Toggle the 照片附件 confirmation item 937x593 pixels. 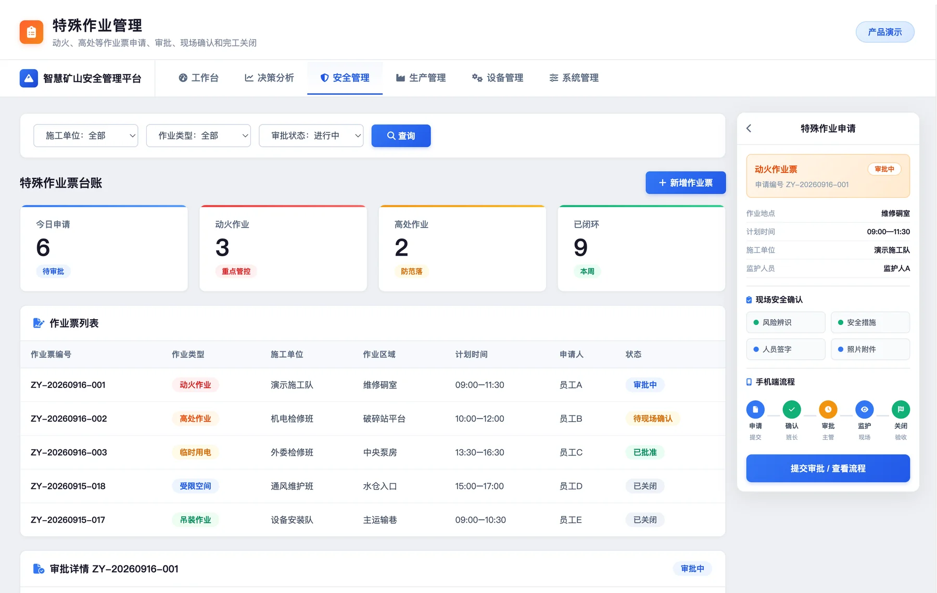pyautogui.click(x=870, y=349)
